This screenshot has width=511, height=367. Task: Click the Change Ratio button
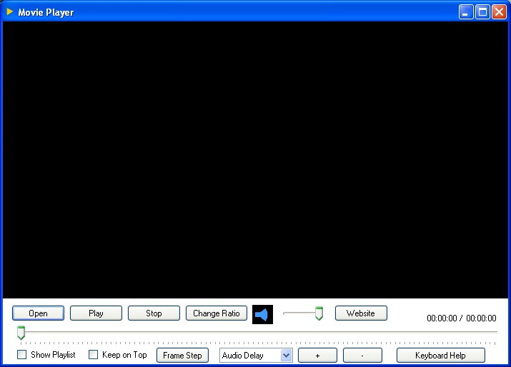point(217,313)
